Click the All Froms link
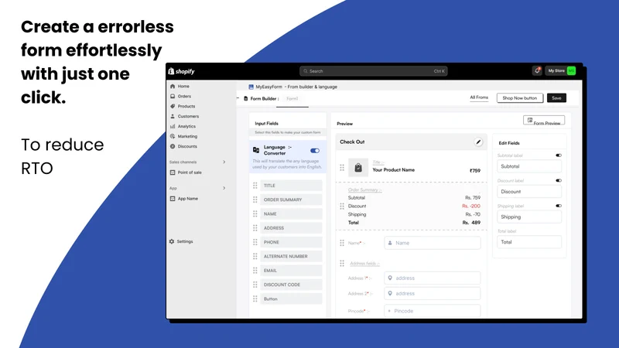The height and width of the screenshot is (348, 619). (479, 97)
